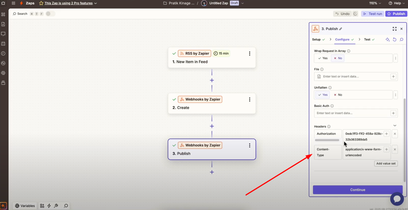Open the options menu on RSS step
The height and width of the screenshot is (210, 408).
click(250, 54)
